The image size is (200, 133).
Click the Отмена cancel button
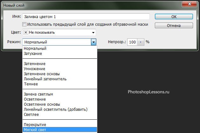pos(174,26)
